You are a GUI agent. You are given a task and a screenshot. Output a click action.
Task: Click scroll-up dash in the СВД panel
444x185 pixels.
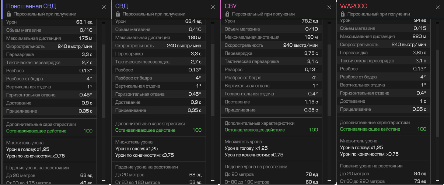click(213, 23)
